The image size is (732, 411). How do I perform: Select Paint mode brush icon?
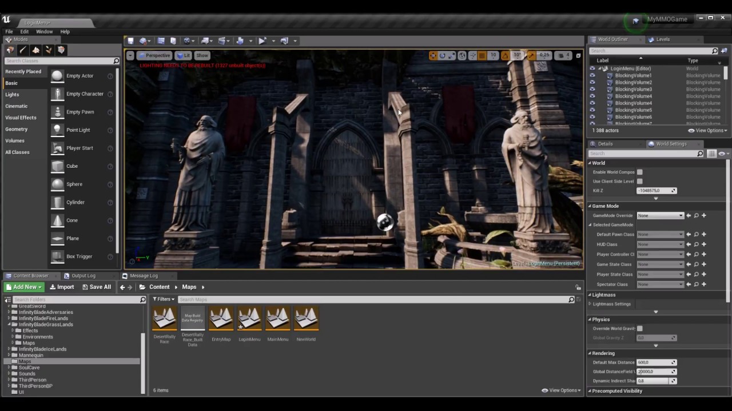pyautogui.click(x=23, y=50)
